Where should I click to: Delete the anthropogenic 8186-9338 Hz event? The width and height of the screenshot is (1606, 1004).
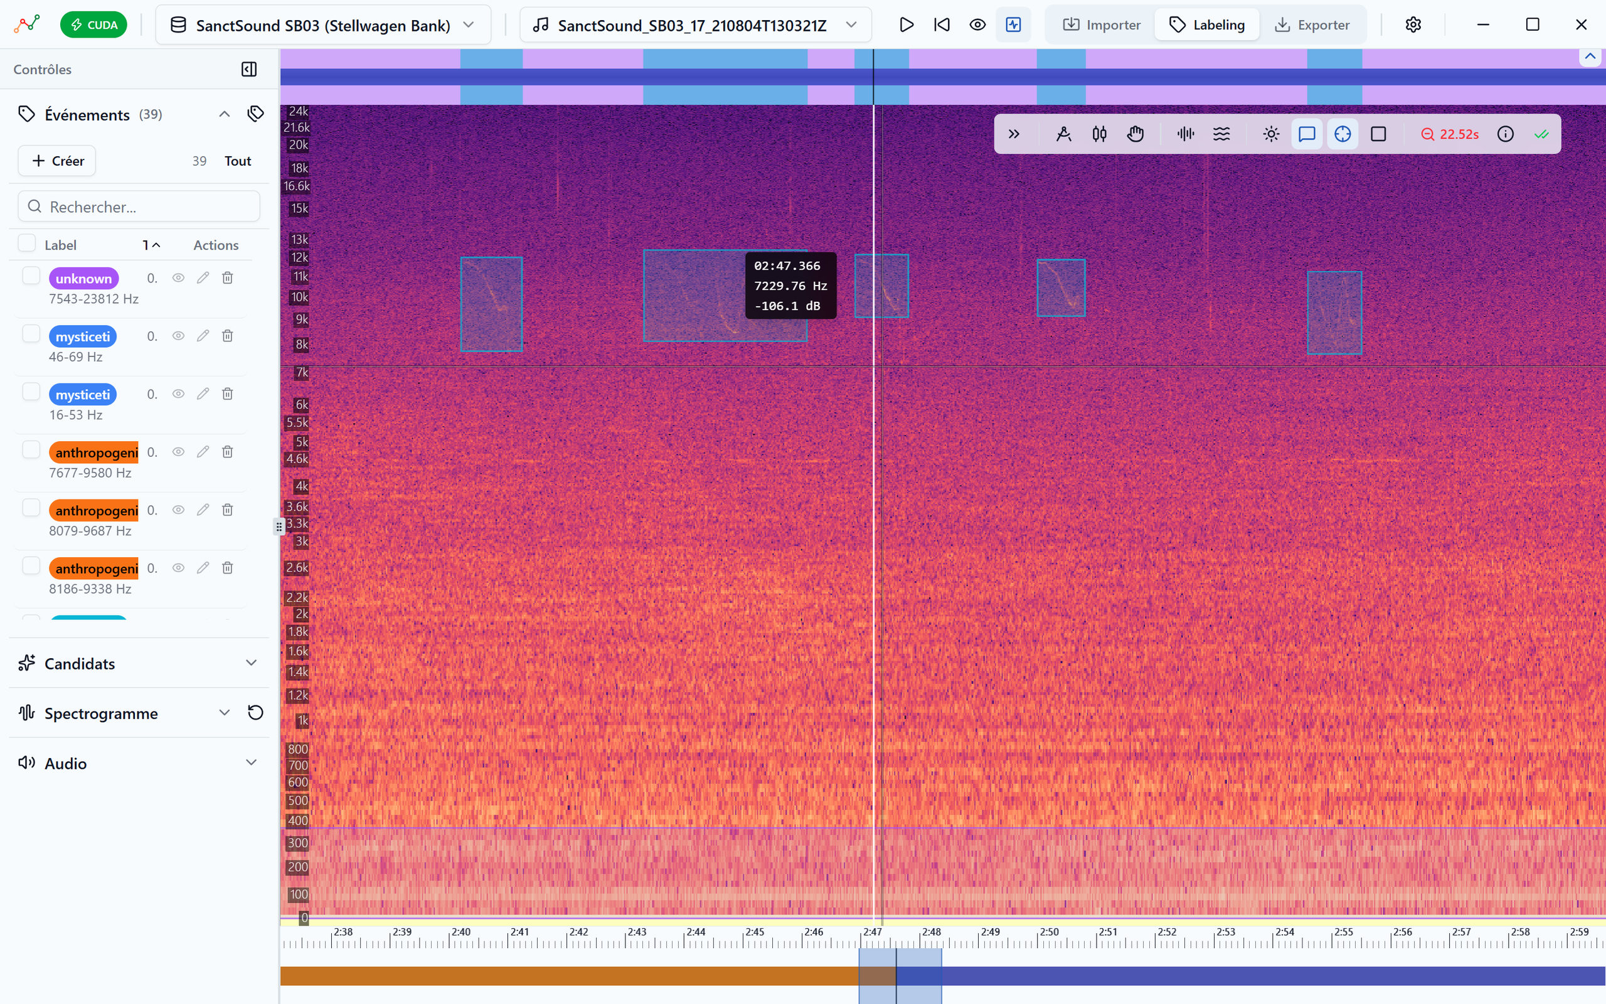[x=228, y=568]
